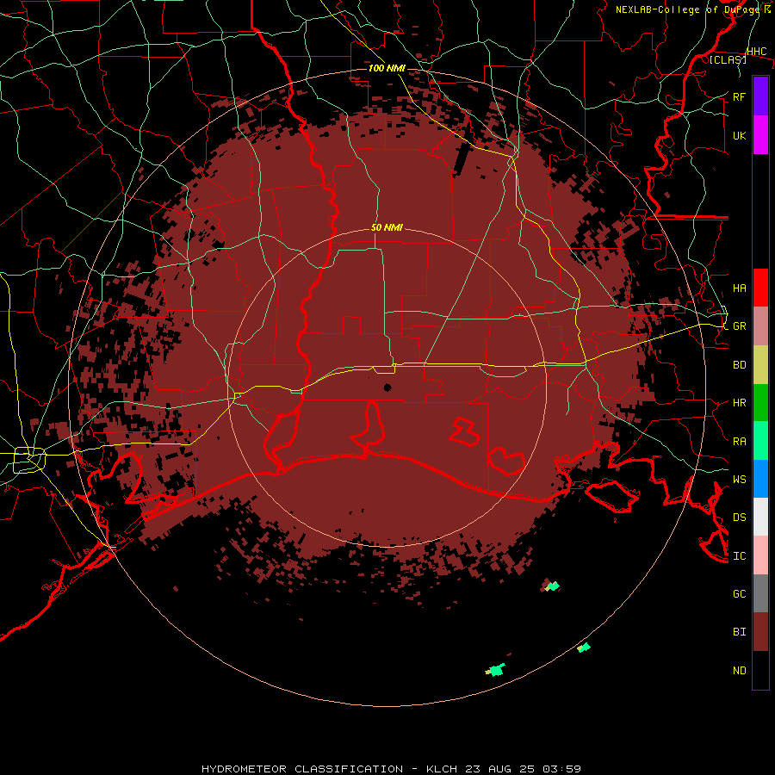Viewport: 775px width, 775px height.
Task: Click the WS label text in legend
Action: (739, 480)
